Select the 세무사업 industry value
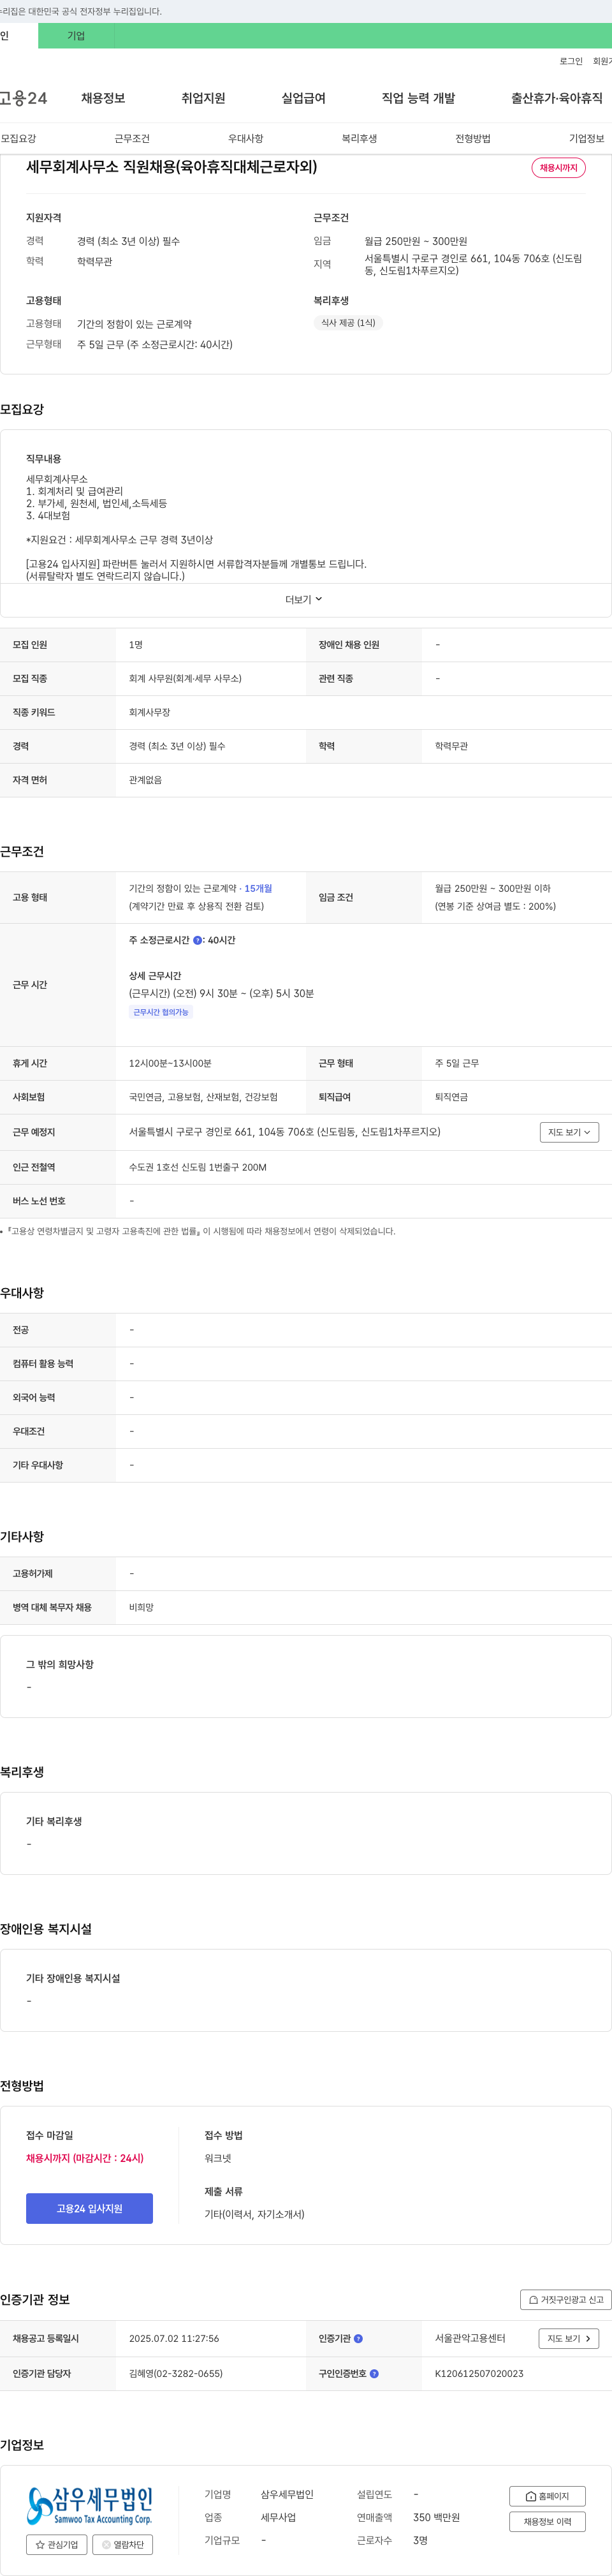Screen dimensions: 612x2576 click(x=279, y=2517)
